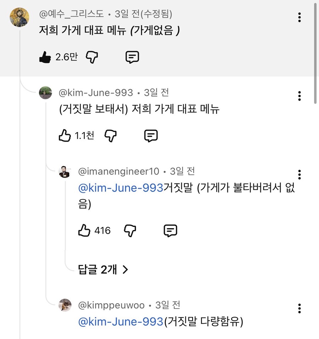
Task: Open more options for @예수_그리스도 comment
Action: pyautogui.click(x=300, y=17)
